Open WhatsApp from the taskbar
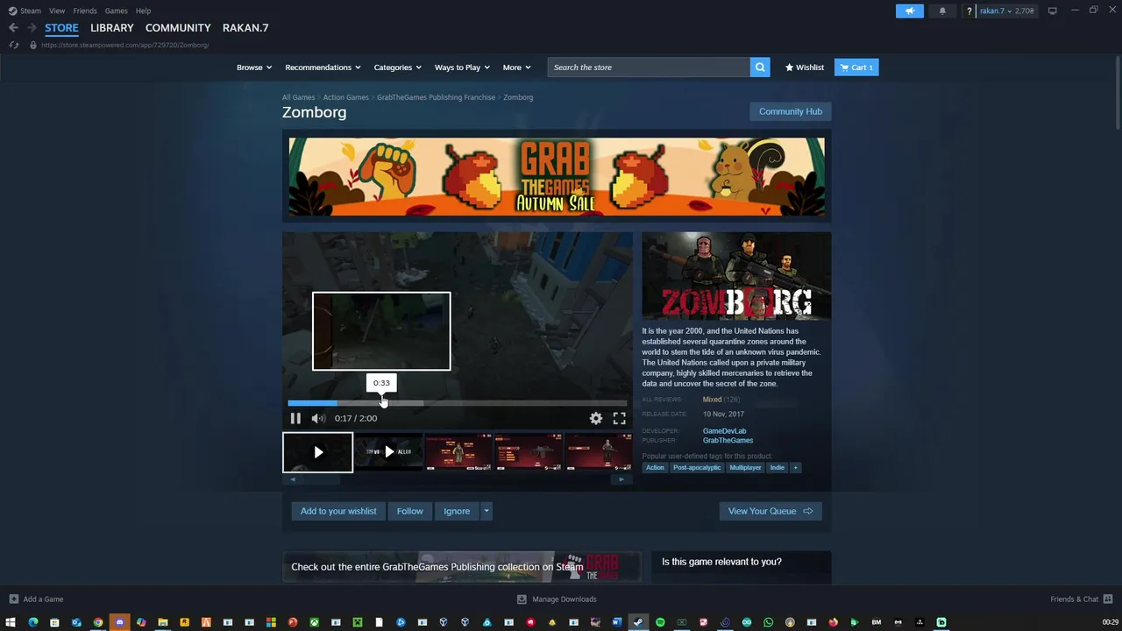Image resolution: width=1122 pixels, height=631 pixels. [x=768, y=622]
